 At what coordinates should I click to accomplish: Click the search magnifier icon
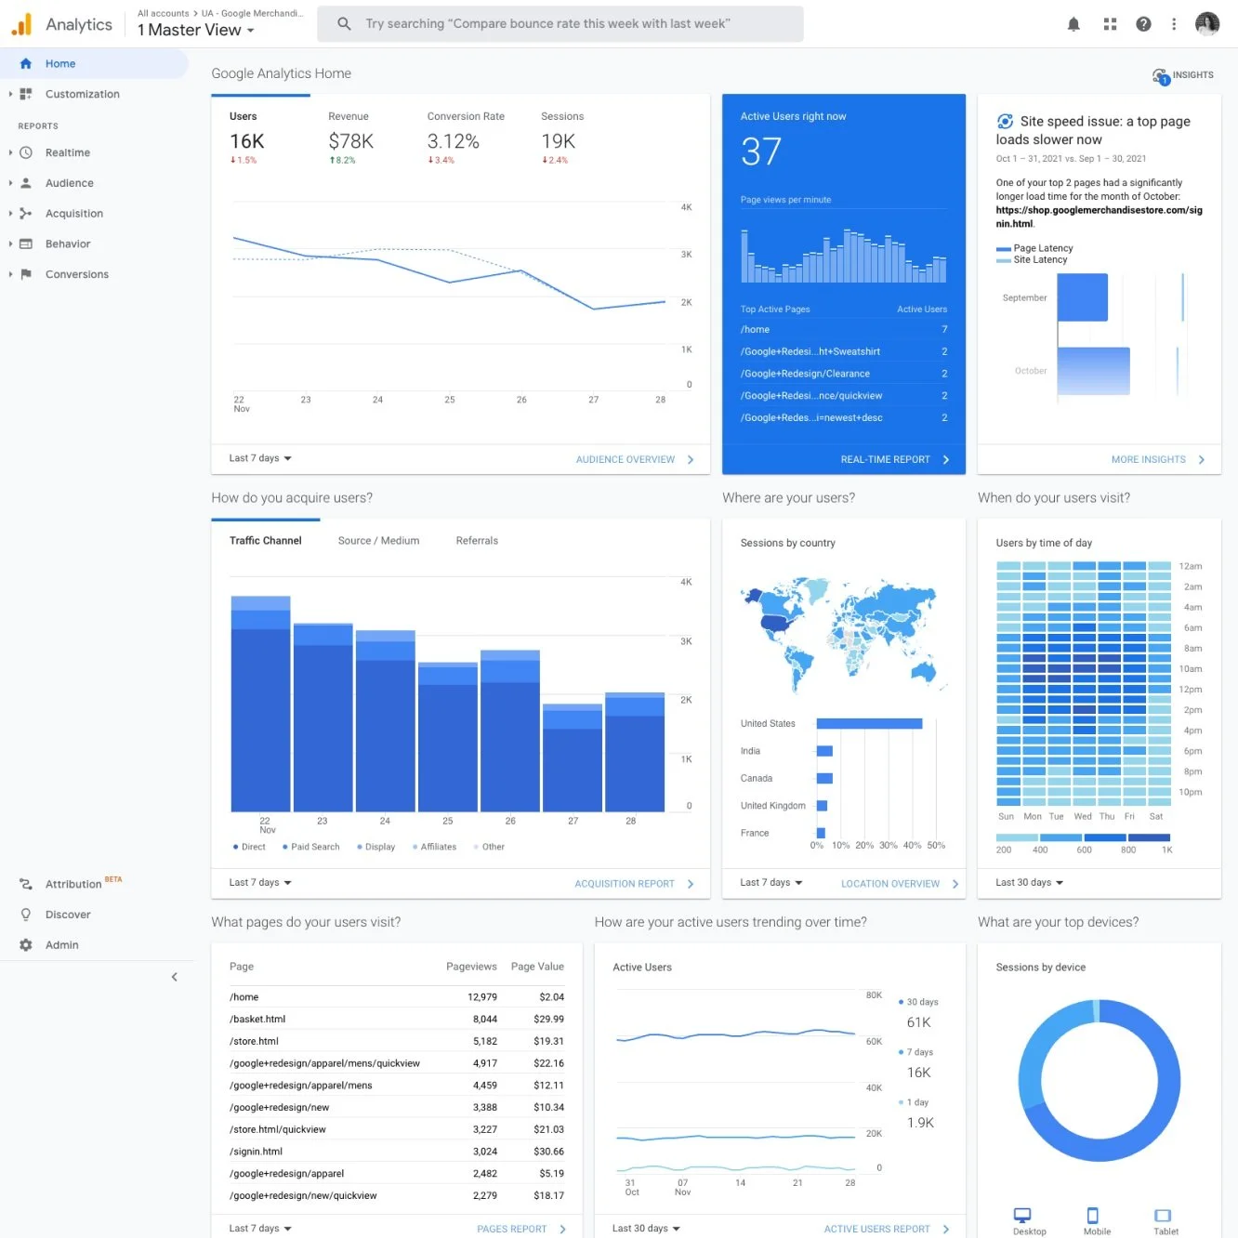coord(344,23)
